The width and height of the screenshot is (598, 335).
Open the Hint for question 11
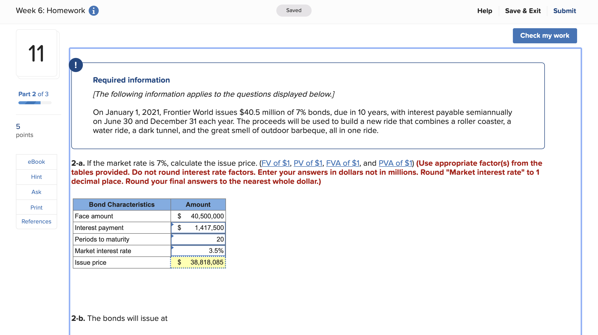pyautogui.click(x=36, y=177)
